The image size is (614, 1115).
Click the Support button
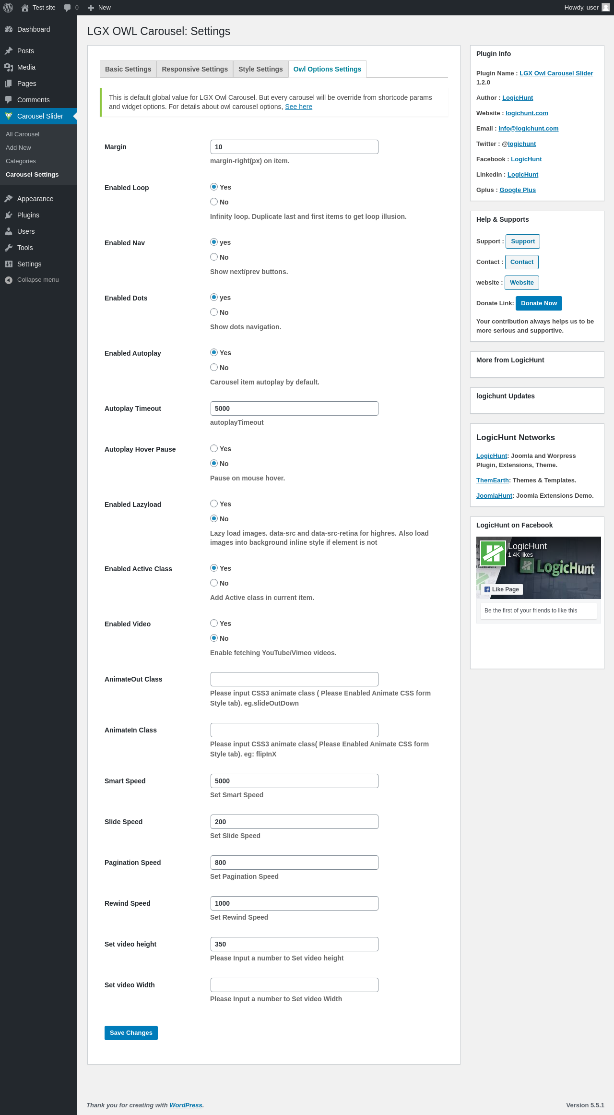click(x=523, y=241)
